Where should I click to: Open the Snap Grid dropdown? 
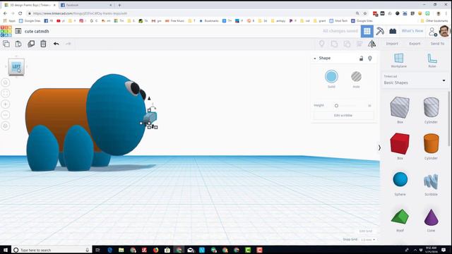tap(368, 240)
